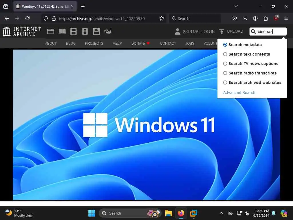The image size is (293, 220).
Task: Save page to Pocket icon
Action: [x=235, y=18]
